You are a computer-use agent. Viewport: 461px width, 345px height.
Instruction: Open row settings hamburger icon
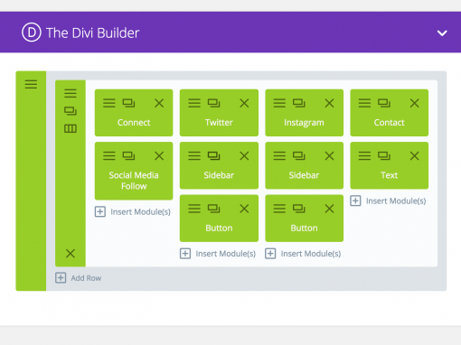click(x=71, y=93)
